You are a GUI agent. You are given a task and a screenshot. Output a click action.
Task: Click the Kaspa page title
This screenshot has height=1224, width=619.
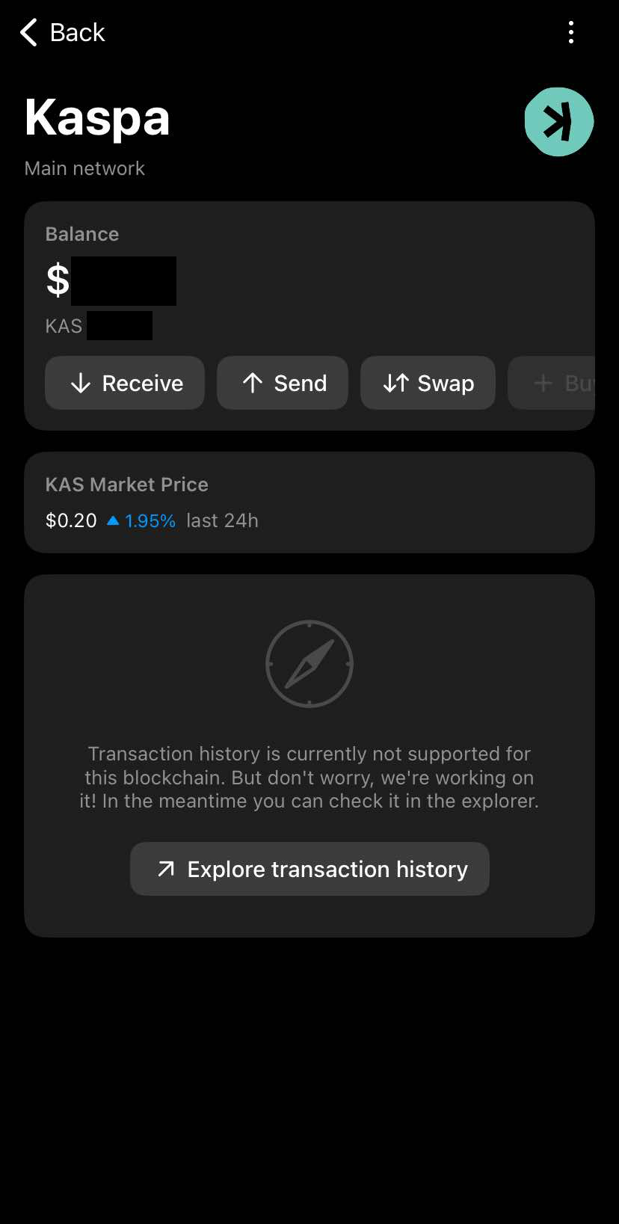click(97, 118)
